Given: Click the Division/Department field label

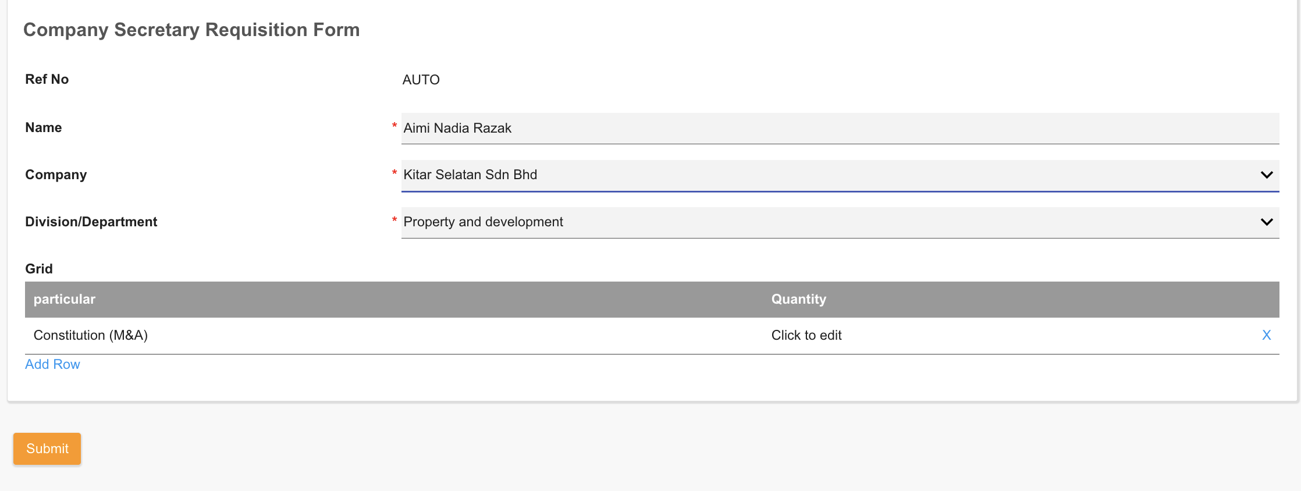Looking at the screenshot, I should 91,222.
